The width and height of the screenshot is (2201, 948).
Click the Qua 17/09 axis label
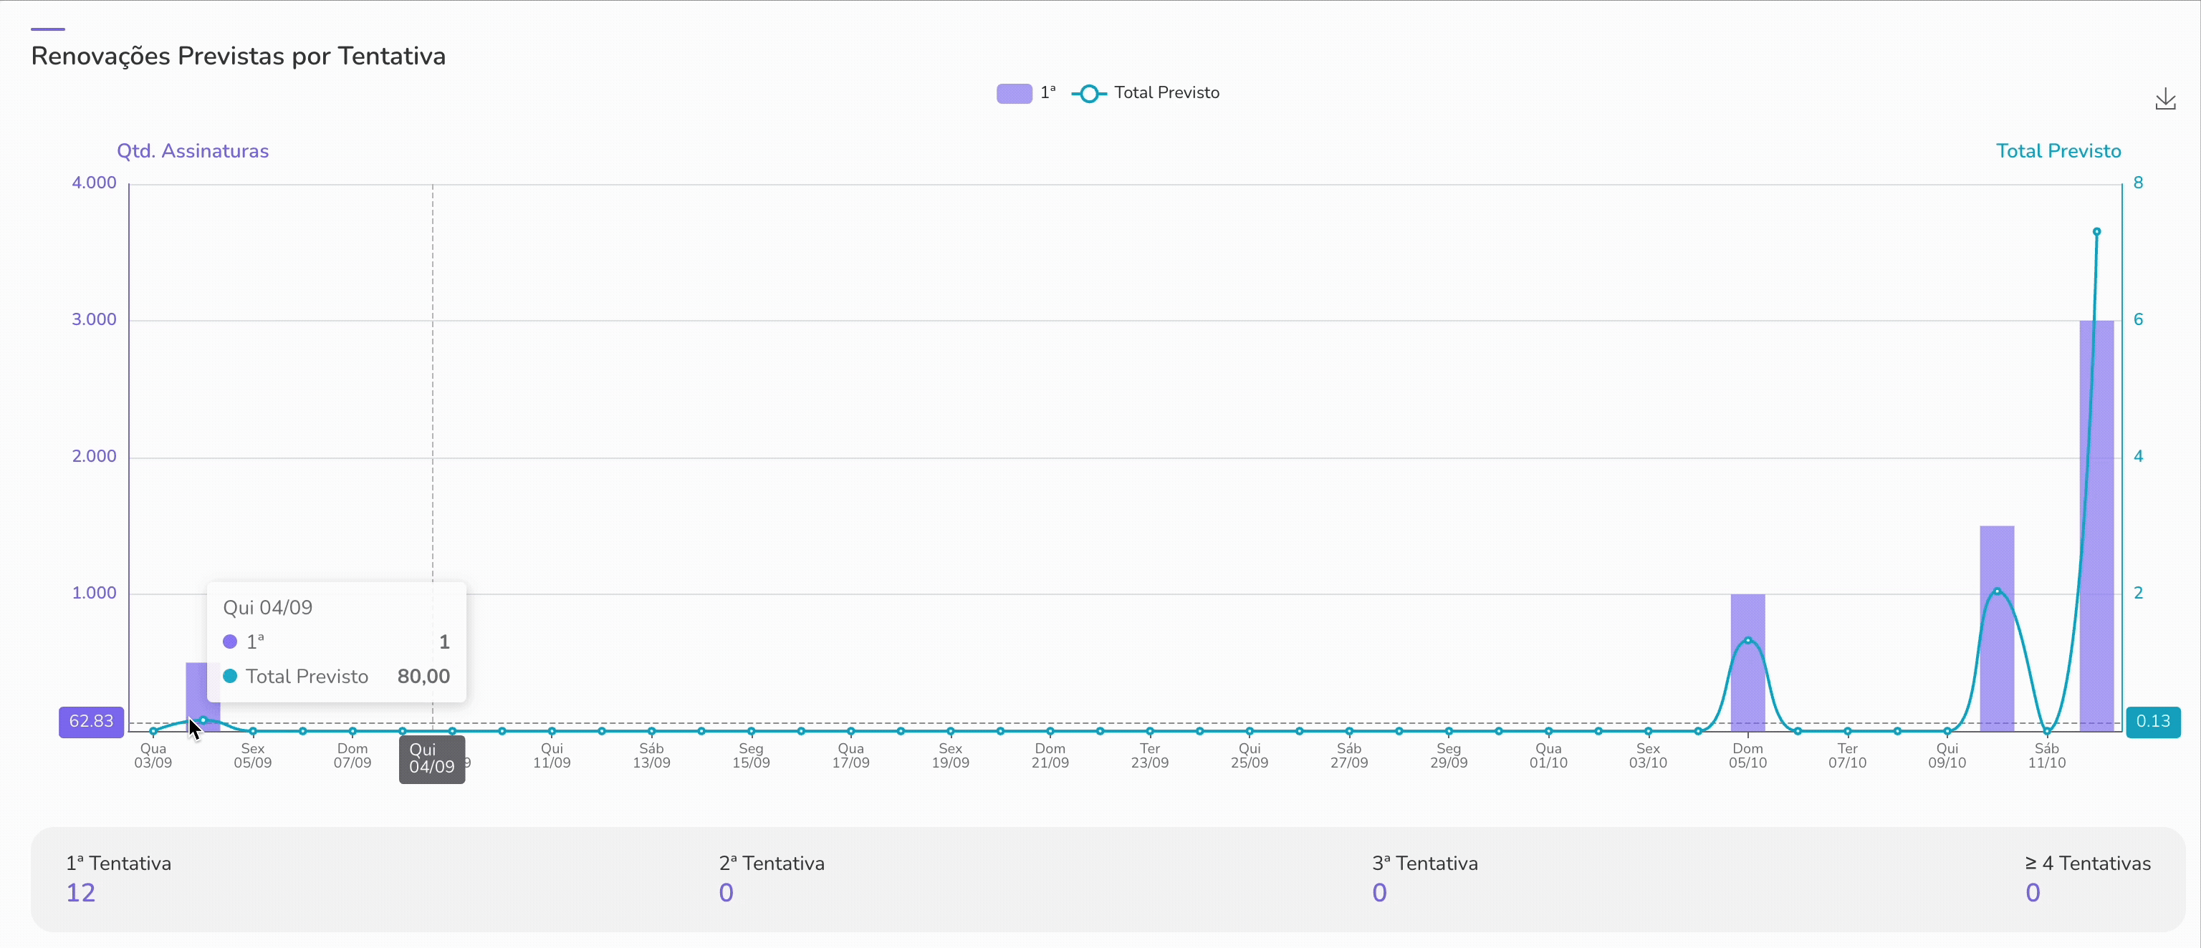point(850,756)
